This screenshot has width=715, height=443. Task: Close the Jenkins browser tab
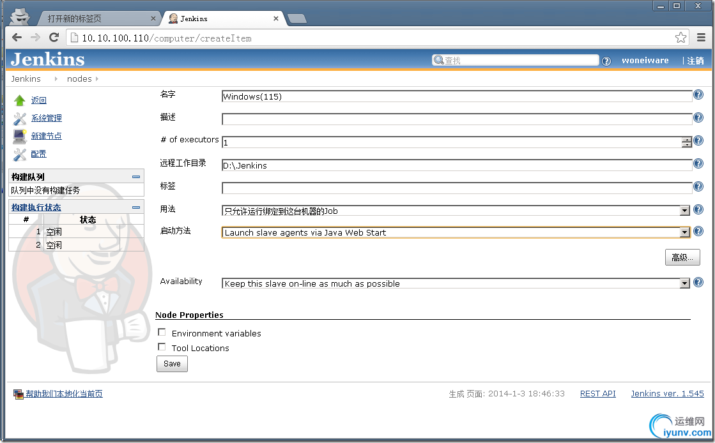pyautogui.click(x=276, y=19)
